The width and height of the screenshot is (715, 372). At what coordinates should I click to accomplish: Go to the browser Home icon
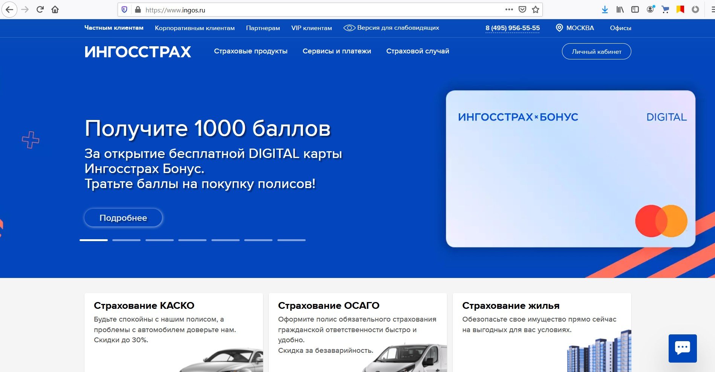[x=55, y=10]
